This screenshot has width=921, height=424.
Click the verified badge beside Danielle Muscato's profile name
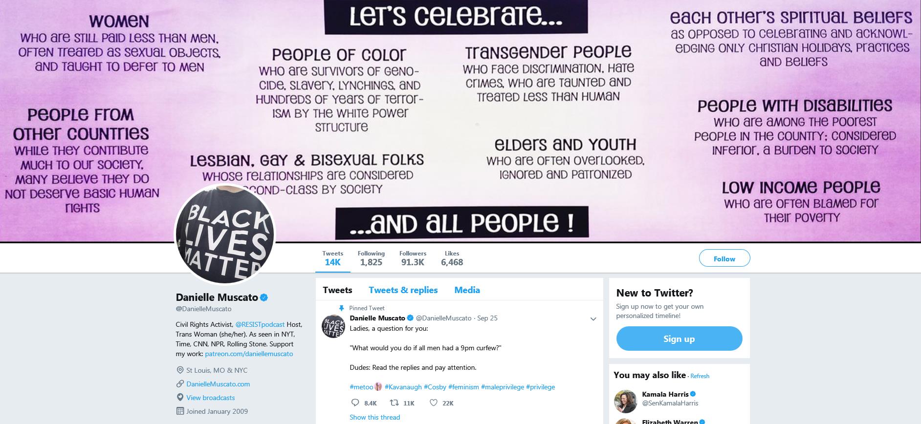(x=264, y=297)
